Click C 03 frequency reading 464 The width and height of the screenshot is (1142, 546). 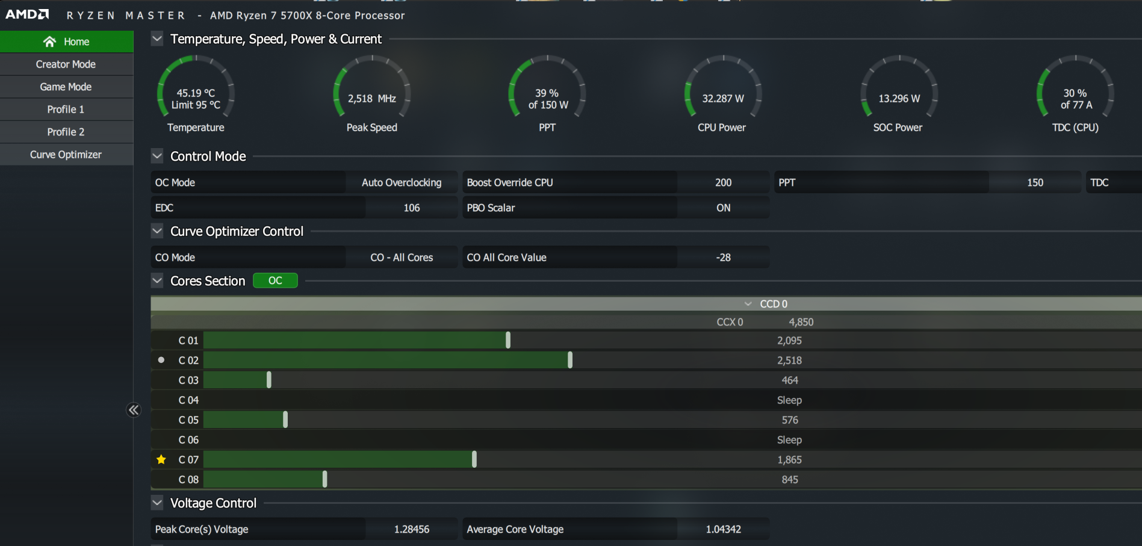(x=790, y=380)
